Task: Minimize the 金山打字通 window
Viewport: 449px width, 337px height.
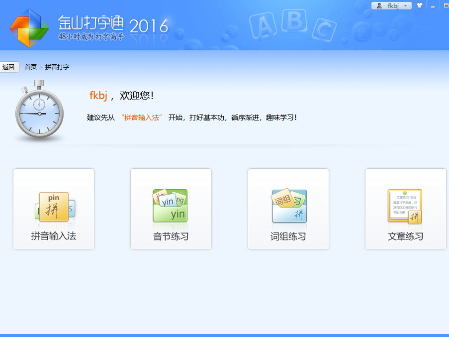Action: point(433,6)
